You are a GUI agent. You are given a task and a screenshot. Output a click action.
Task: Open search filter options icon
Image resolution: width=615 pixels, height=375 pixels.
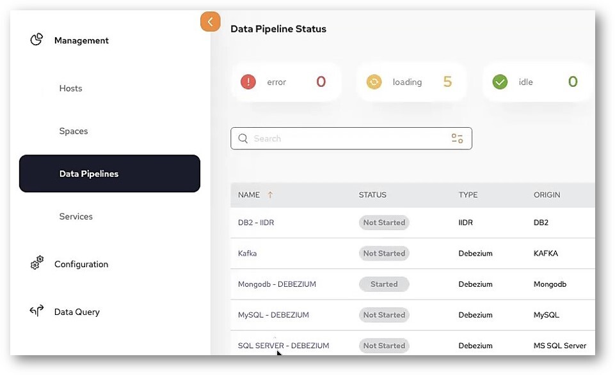[x=458, y=138]
